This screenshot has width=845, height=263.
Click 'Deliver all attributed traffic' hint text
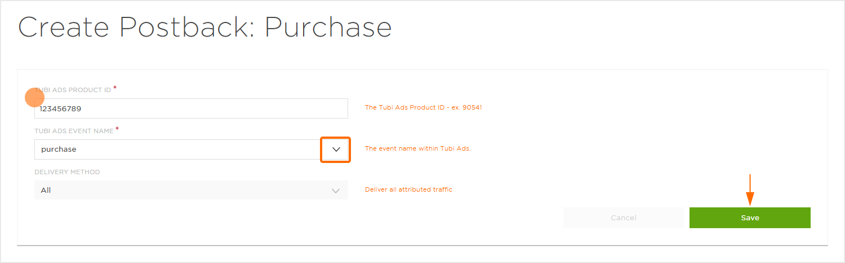408,189
